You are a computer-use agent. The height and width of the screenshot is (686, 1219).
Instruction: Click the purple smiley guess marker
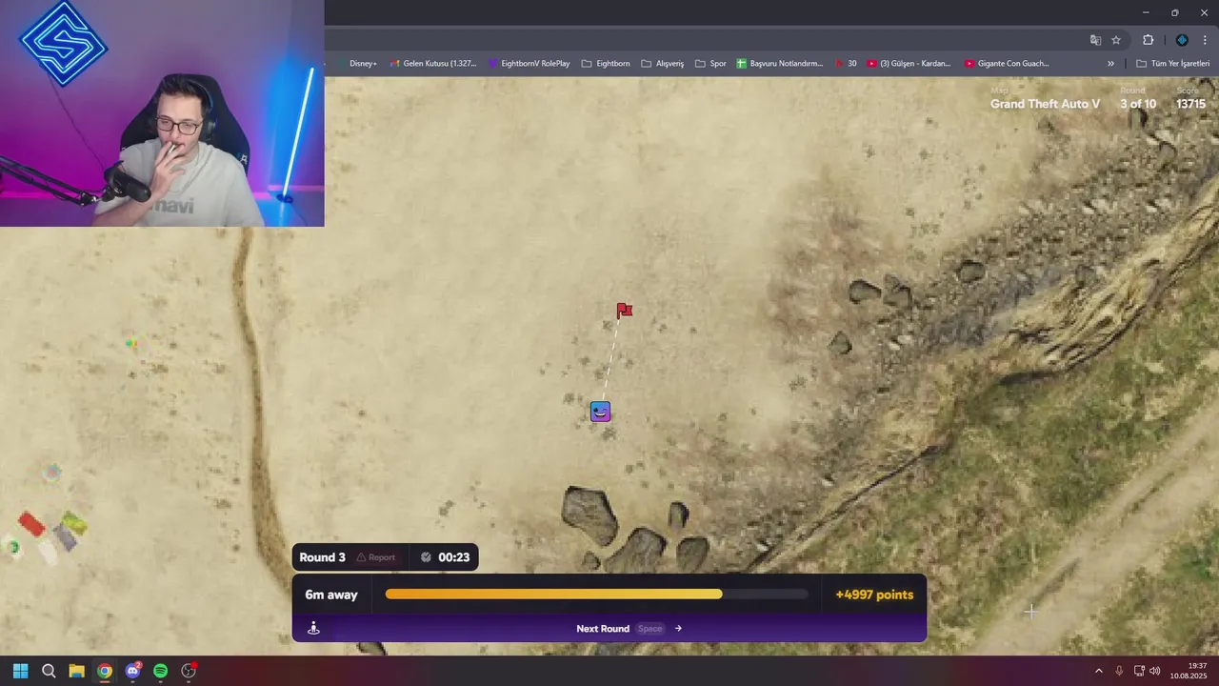(x=600, y=412)
